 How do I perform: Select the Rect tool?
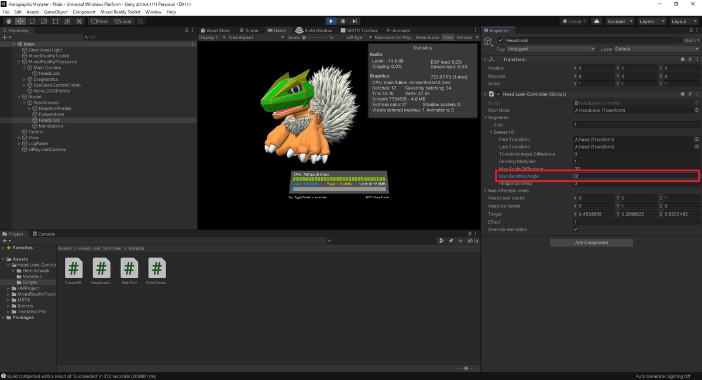coord(55,21)
